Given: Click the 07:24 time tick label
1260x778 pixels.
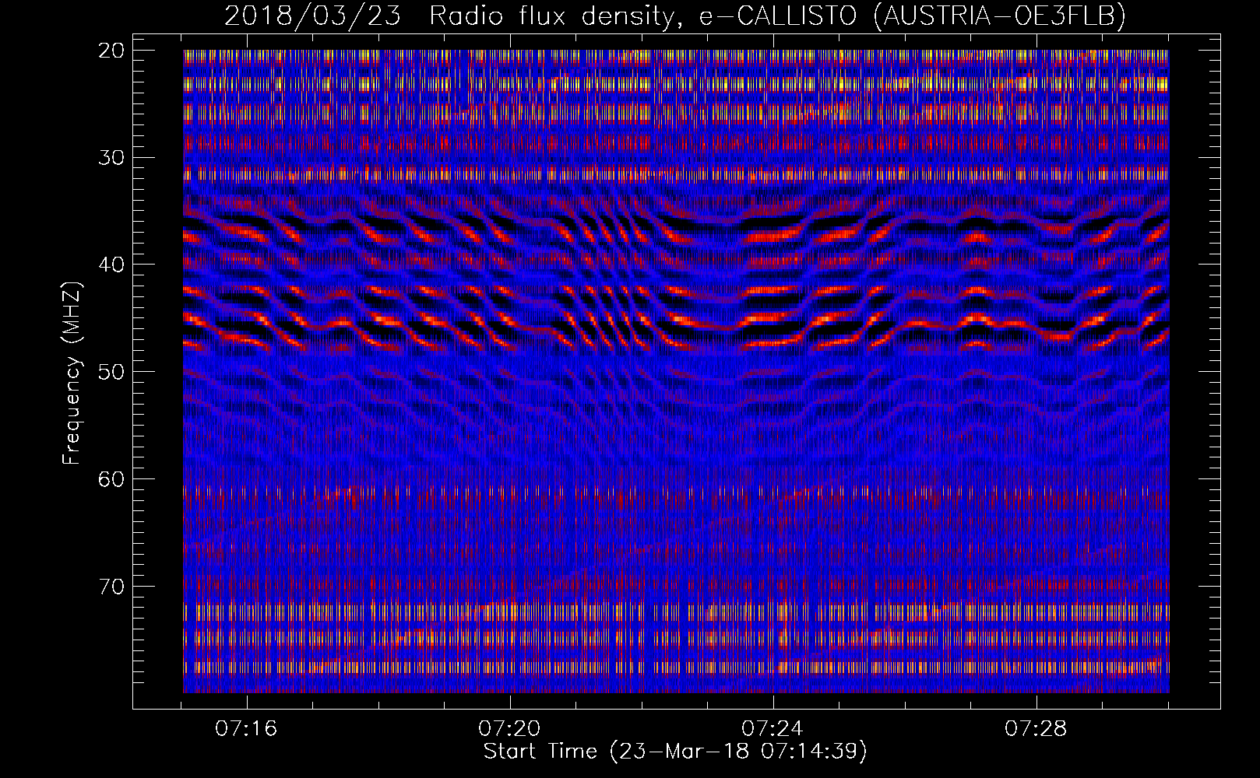Looking at the screenshot, I should tap(773, 729).
